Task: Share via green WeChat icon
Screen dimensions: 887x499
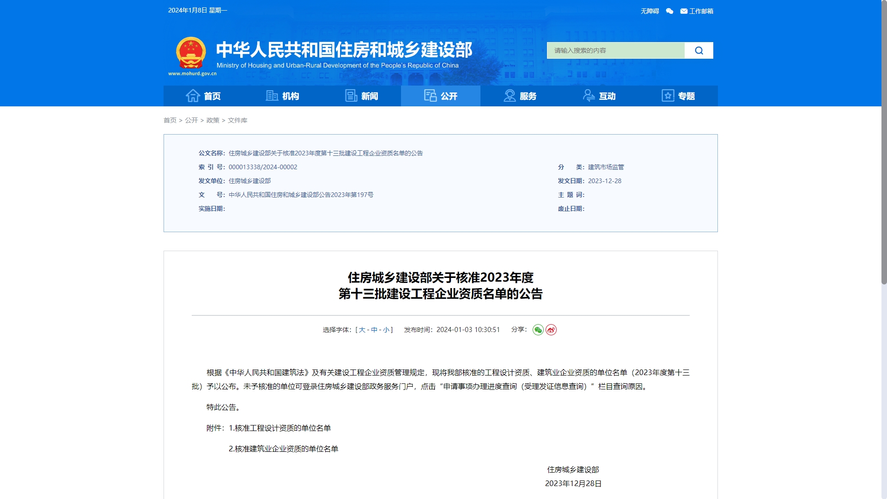Action: click(538, 330)
